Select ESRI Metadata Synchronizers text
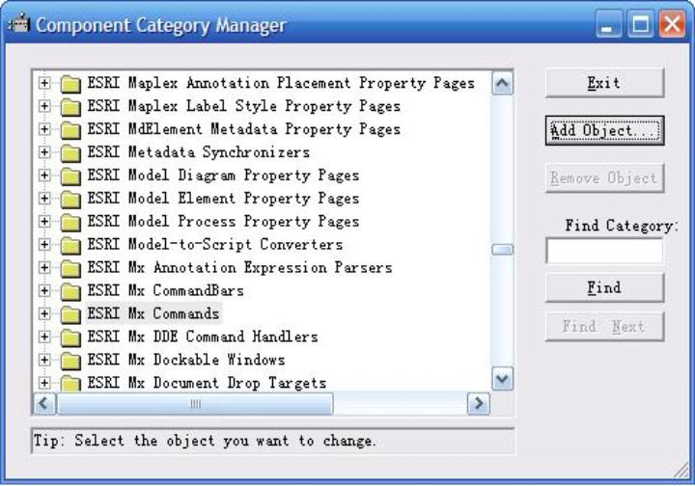695x486 pixels. coord(198,152)
